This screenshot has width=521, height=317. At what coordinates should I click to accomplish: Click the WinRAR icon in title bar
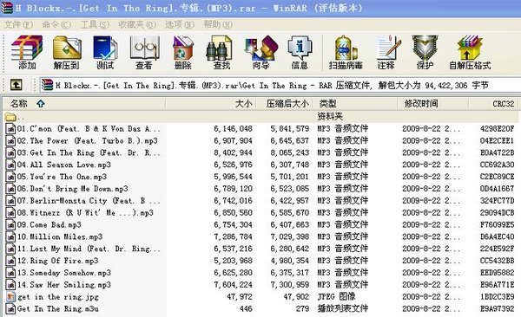click(7, 8)
